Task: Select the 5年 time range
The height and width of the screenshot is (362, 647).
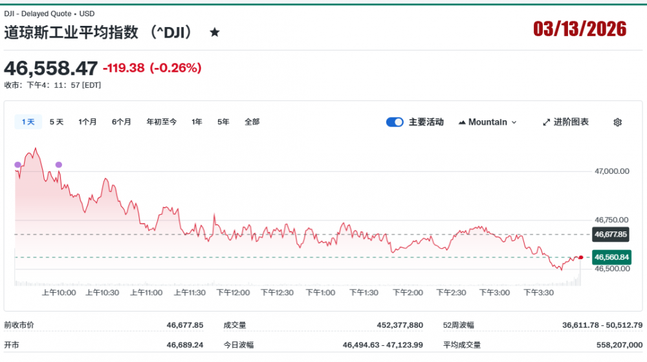Action: click(223, 122)
